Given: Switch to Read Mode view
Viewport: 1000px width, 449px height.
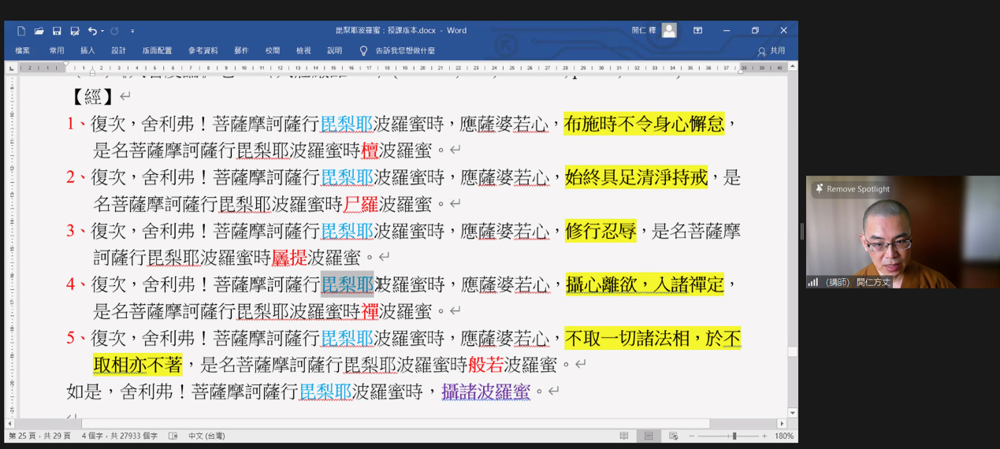Looking at the screenshot, I should tap(624, 436).
